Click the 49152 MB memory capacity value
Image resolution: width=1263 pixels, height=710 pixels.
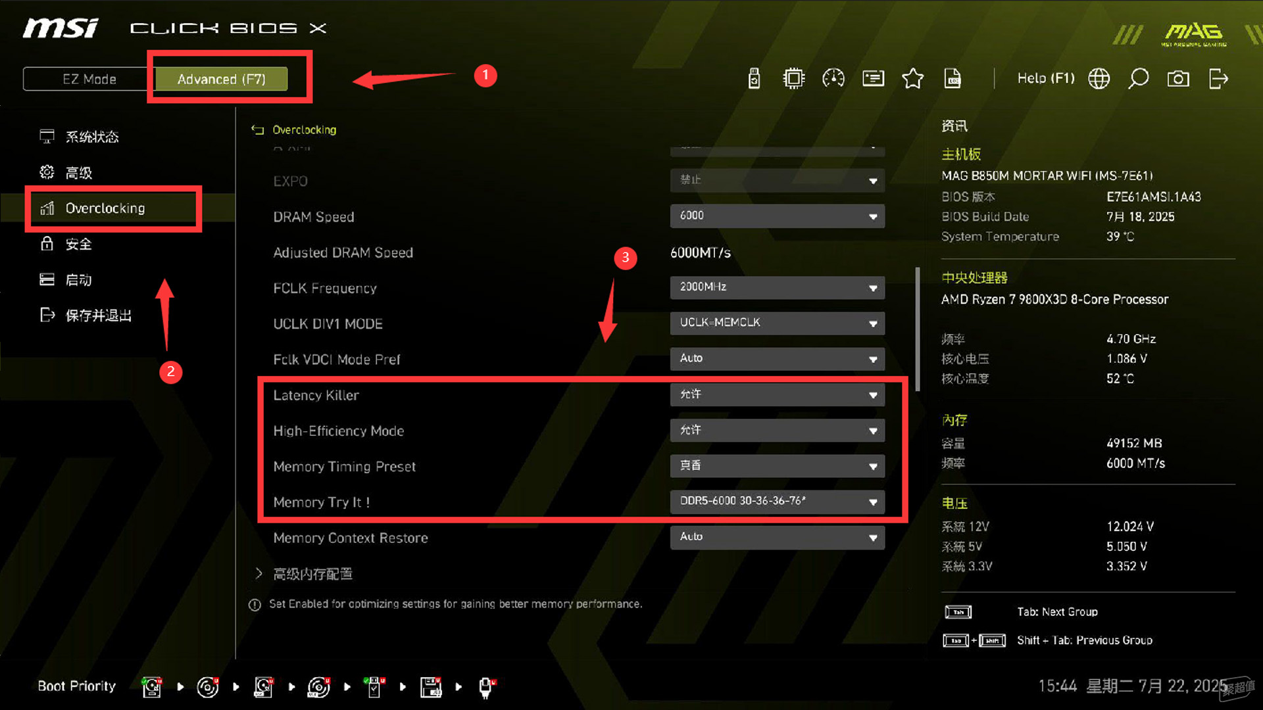[1134, 443]
